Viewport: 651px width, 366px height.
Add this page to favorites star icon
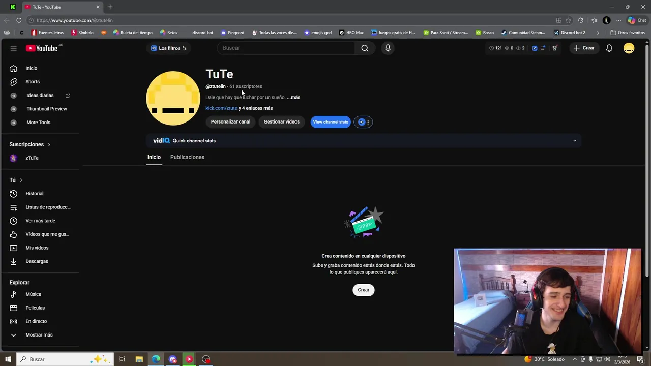coord(568,20)
